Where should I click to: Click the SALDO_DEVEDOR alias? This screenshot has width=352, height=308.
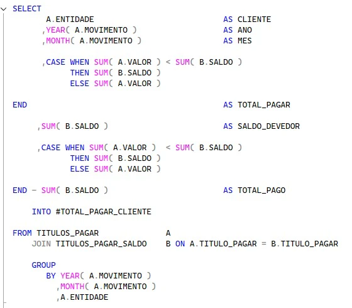[268, 126]
